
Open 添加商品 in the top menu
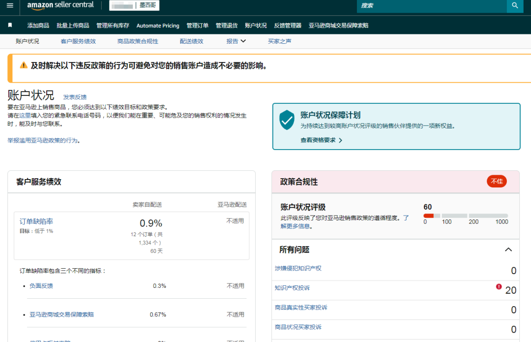(x=38, y=26)
